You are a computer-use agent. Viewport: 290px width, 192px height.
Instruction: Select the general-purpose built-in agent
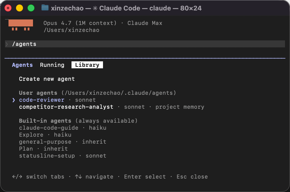point(45,142)
